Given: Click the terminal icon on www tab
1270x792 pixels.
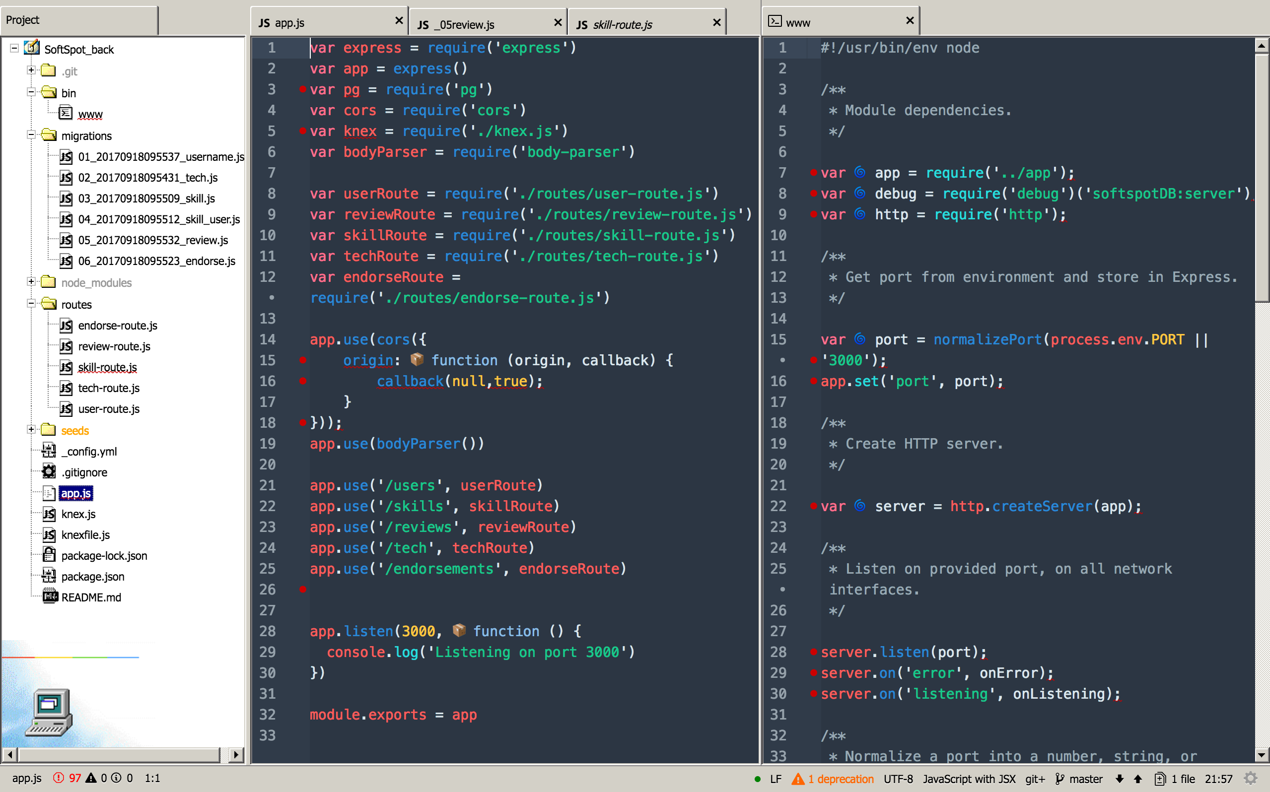Looking at the screenshot, I should 775,21.
